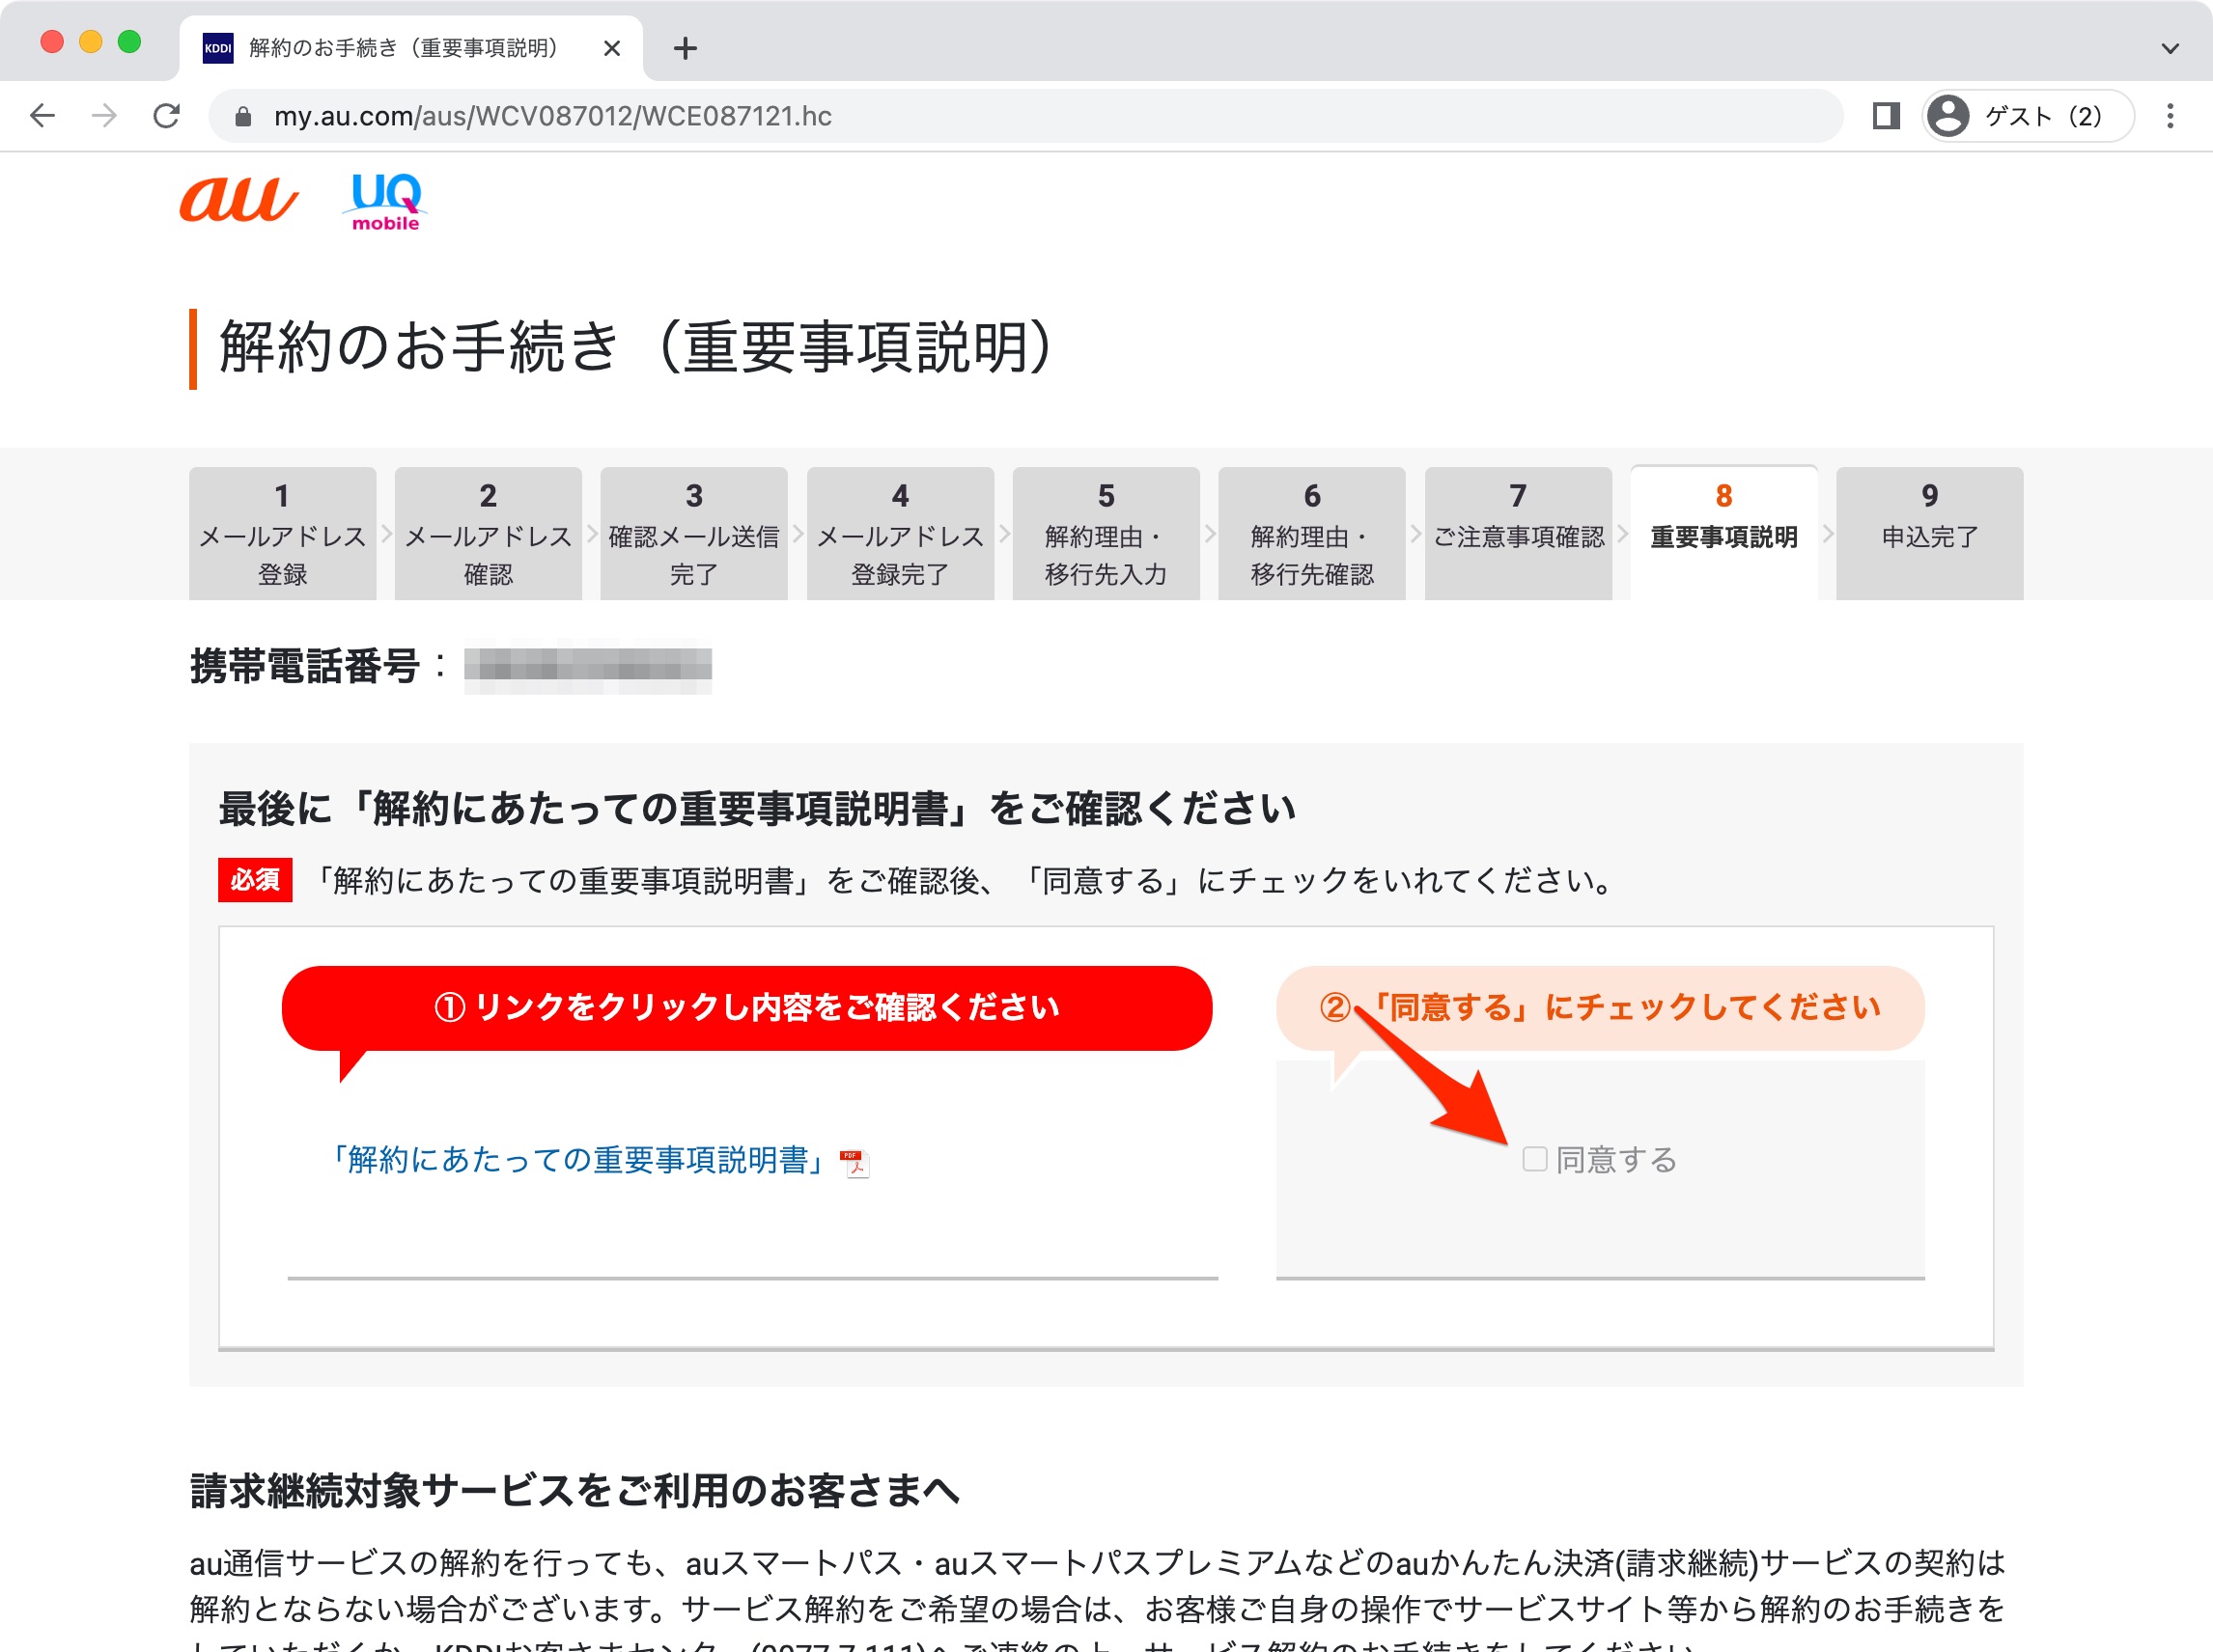The height and width of the screenshot is (1652, 2213).
Task: Select step 9 申込完了
Action: coord(1930,534)
